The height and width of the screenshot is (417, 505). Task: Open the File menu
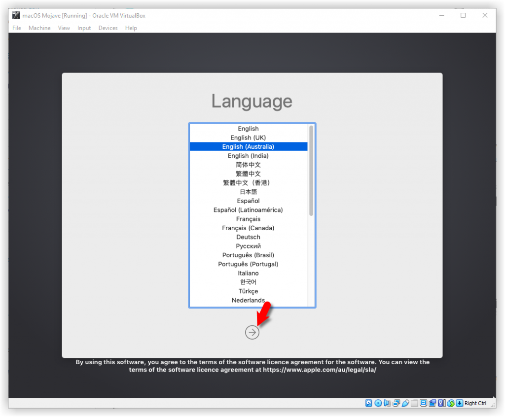(x=17, y=28)
